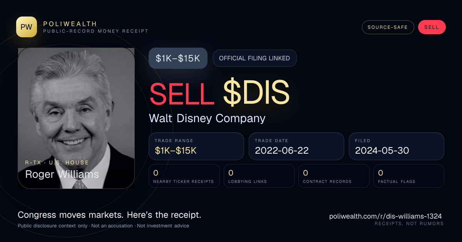Select the SOURCE-SAFE badge

coord(388,27)
